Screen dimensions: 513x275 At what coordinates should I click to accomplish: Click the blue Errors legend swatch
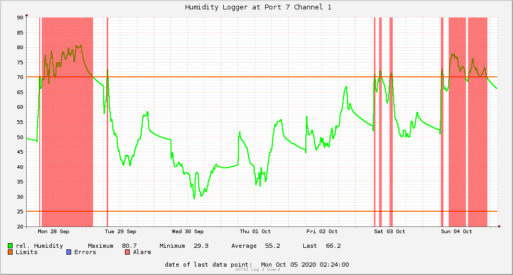(x=69, y=252)
